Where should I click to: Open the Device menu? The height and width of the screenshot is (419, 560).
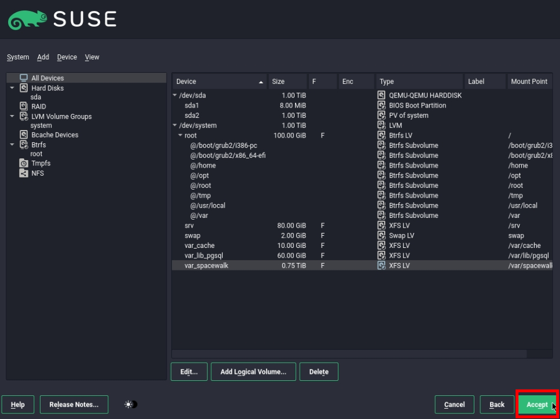(x=67, y=57)
